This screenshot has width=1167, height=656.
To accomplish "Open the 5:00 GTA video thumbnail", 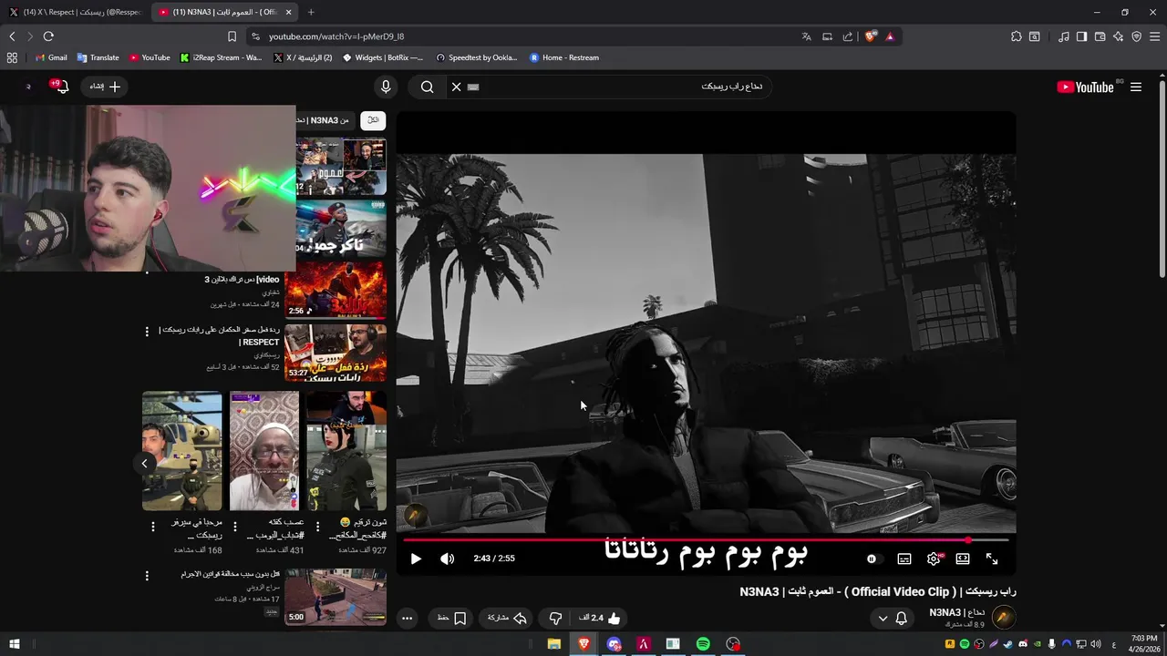I will tap(336, 597).
